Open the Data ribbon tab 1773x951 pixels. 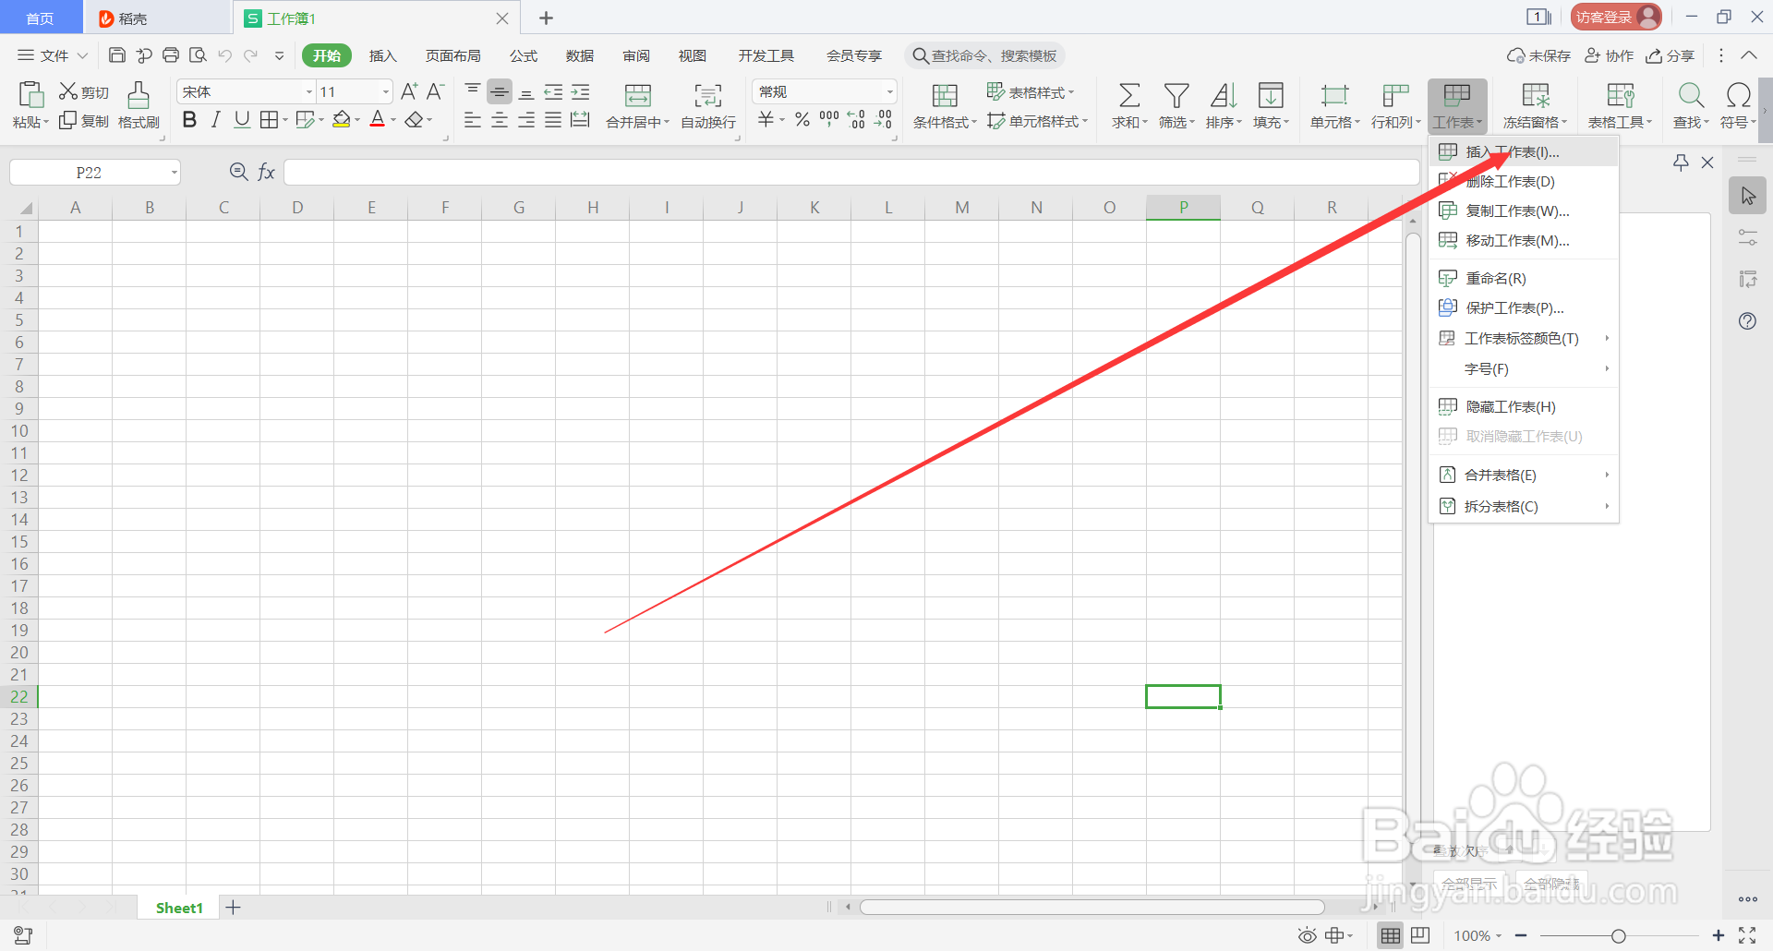pyautogui.click(x=580, y=55)
